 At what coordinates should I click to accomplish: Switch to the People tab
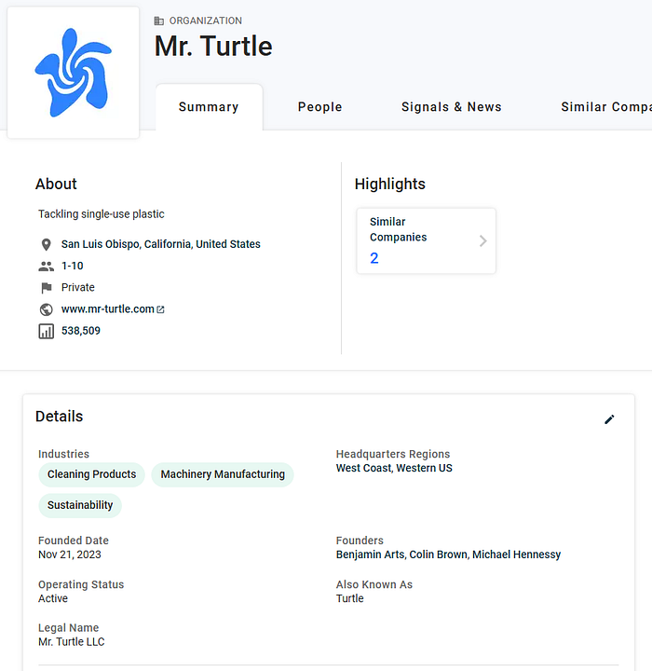tap(320, 106)
